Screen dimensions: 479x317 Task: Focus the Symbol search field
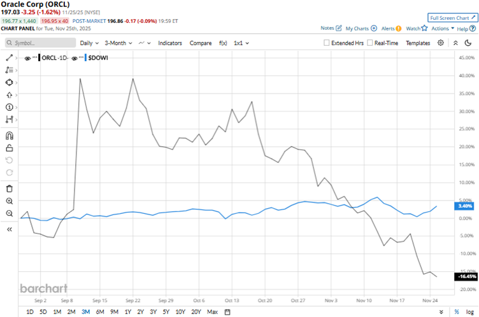[40, 43]
